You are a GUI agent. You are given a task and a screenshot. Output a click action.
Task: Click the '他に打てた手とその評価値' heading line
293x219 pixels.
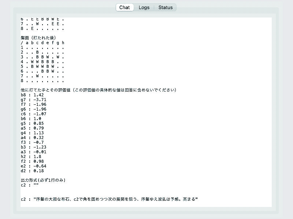[99, 90]
